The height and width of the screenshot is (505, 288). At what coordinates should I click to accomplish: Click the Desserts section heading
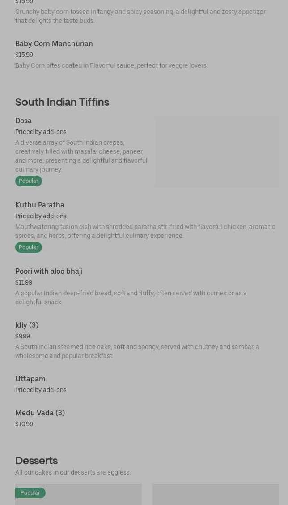[x=36, y=461]
